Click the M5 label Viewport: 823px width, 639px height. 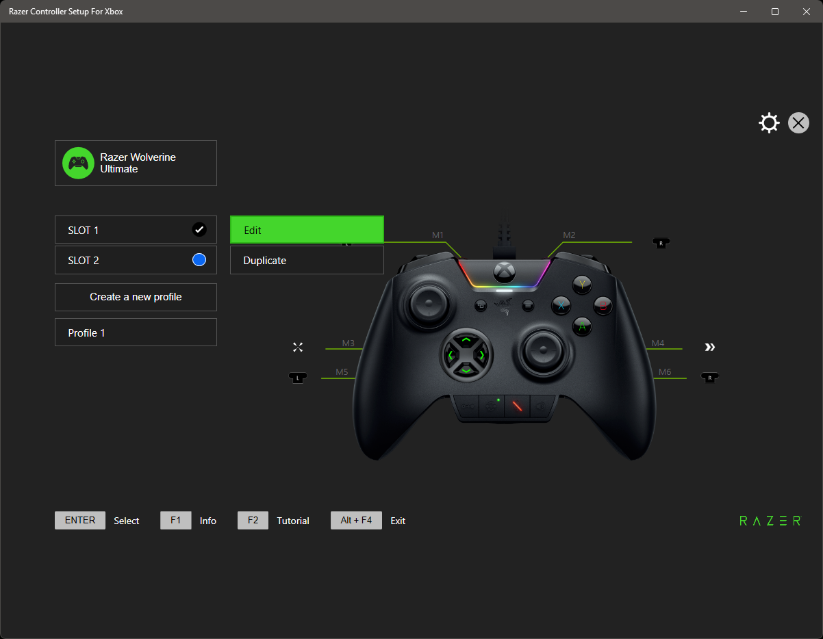(x=342, y=372)
